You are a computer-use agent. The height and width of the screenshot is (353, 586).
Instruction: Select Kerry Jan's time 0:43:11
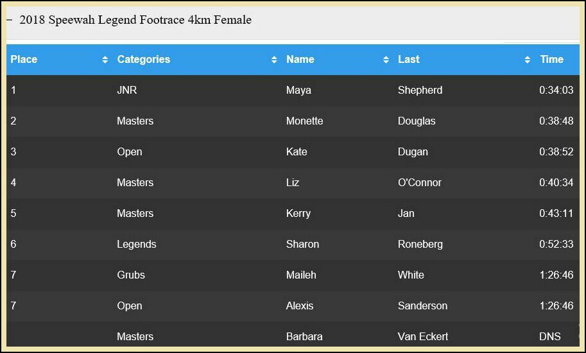point(556,213)
